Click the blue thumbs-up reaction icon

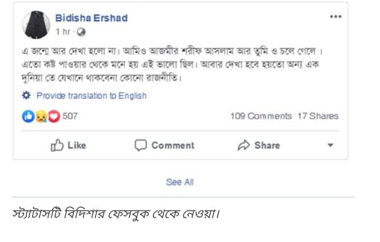pos(27,116)
